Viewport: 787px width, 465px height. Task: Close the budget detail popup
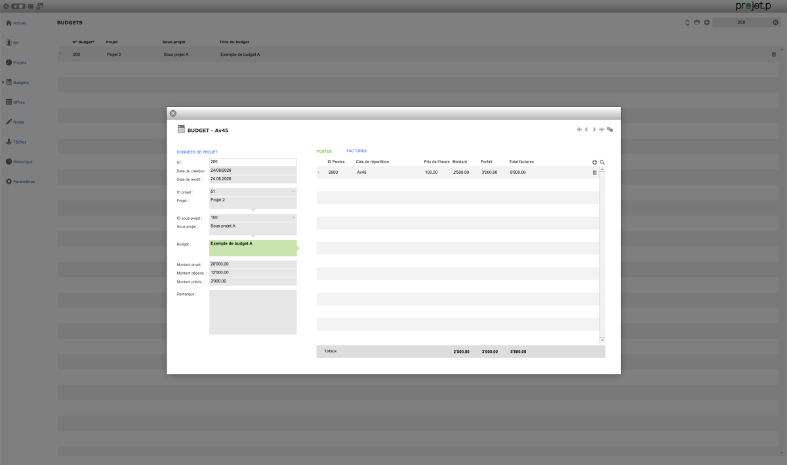pos(173,113)
